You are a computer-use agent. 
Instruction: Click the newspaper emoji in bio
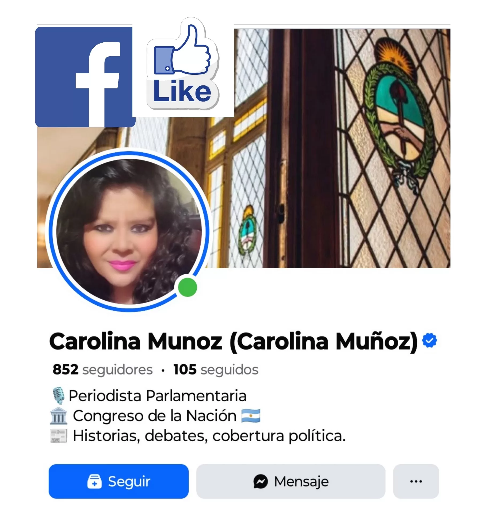point(59,436)
